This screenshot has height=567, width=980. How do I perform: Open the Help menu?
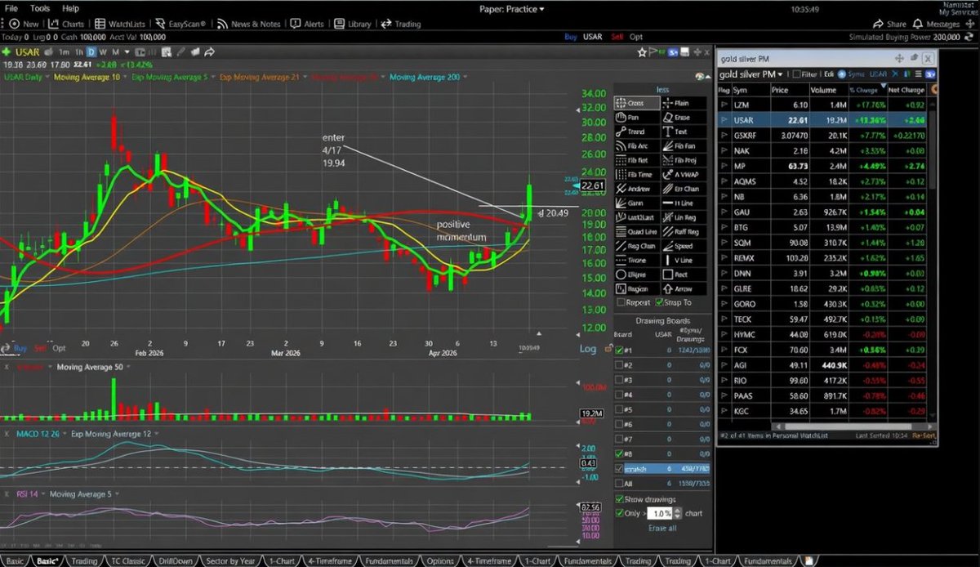click(71, 8)
